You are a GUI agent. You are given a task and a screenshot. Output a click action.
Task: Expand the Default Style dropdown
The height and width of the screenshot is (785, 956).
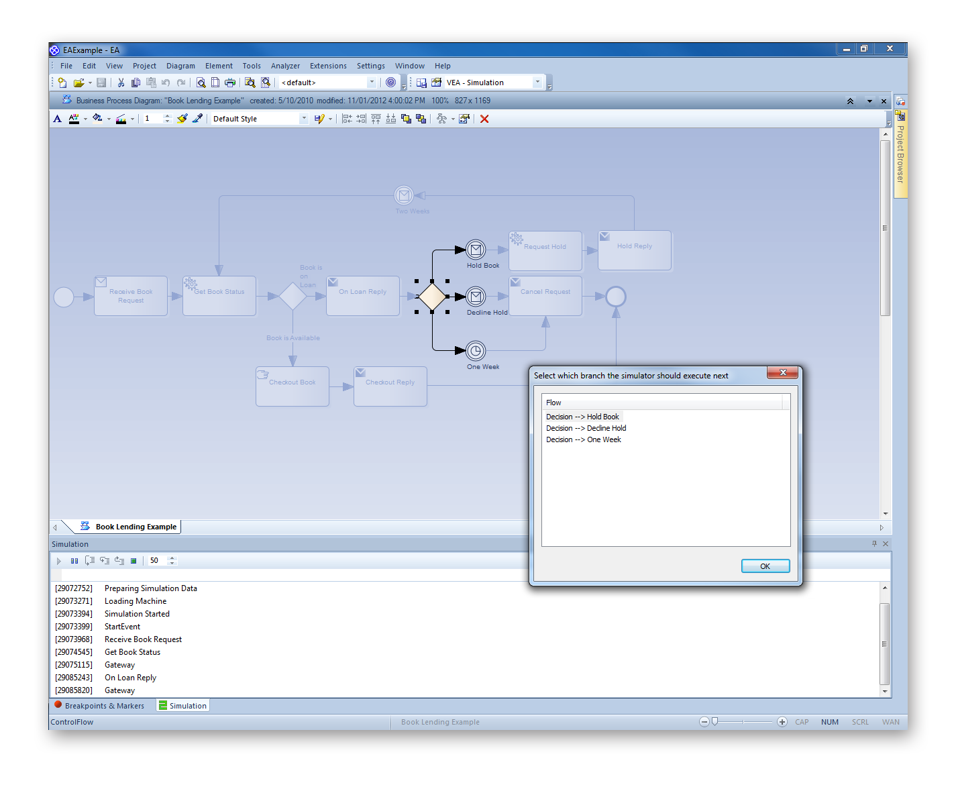coord(304,119)
